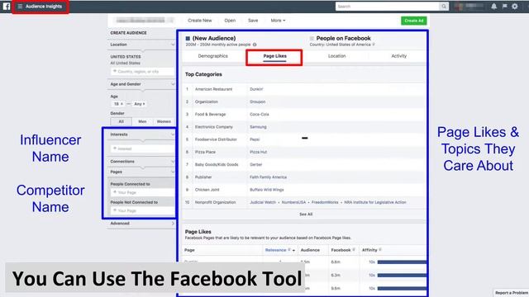Select the Men gender option
Viewport: 529px width, 297px height.
(142, 121)
